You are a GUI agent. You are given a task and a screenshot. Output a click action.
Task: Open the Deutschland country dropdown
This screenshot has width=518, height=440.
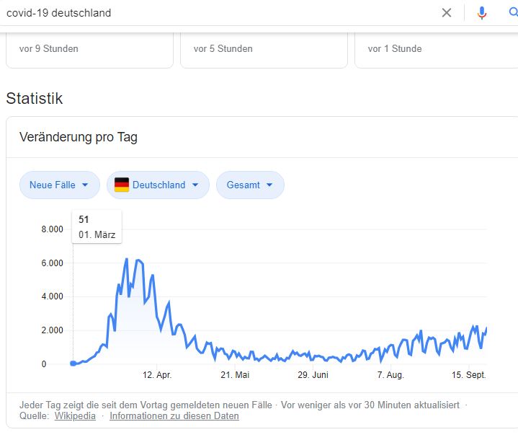pyautogui.click(x=158, y=185)
